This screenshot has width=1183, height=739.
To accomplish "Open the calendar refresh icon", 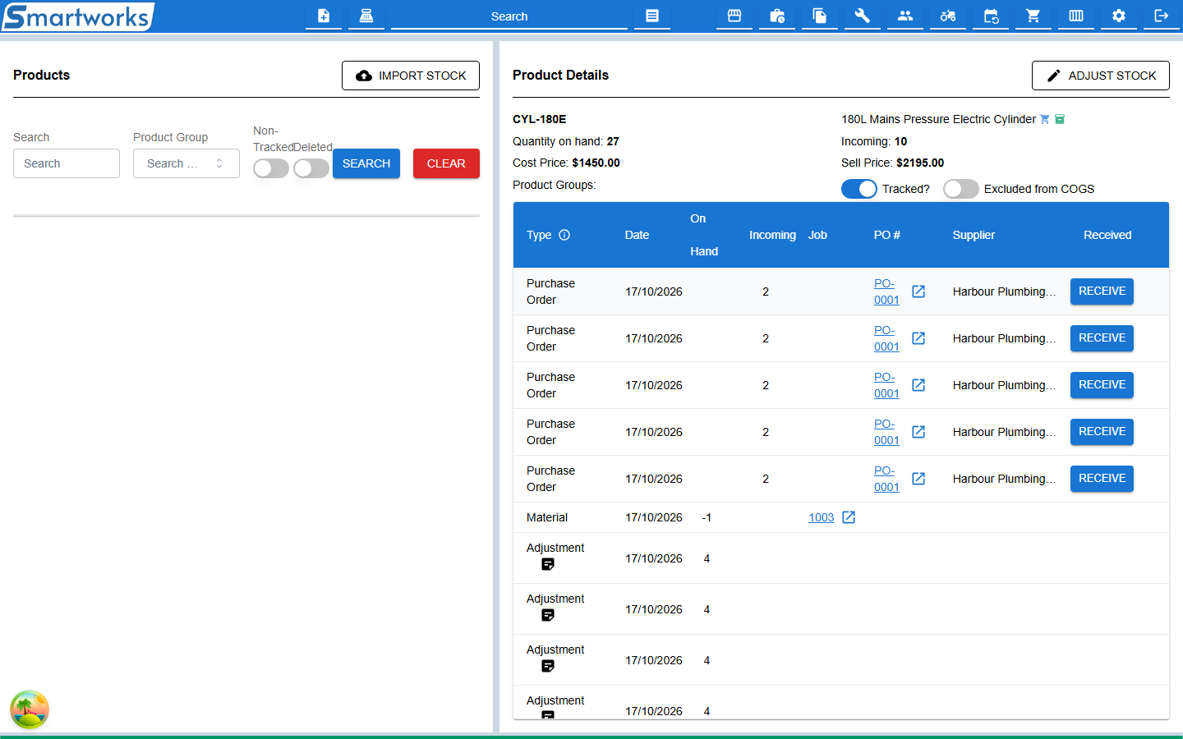I will pyautogui.click(x=991, y=16).
